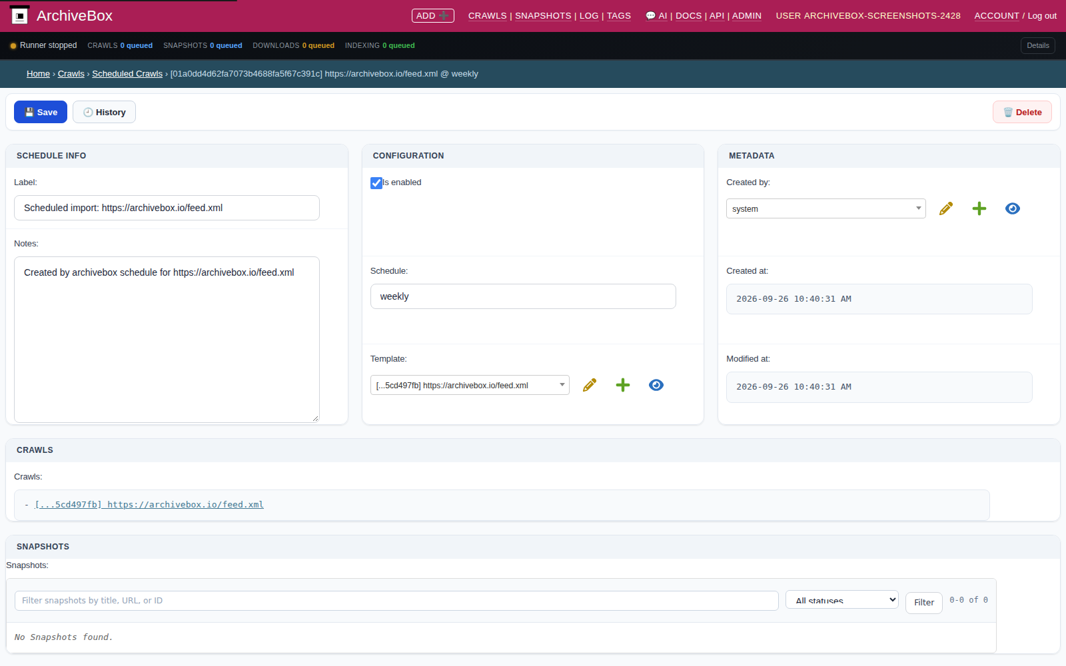Image resolution: width=1066 pixels, height=666 pixels.
Task: Open crawl link 5cd497fb feed.xml
Action: coord(149,505)
